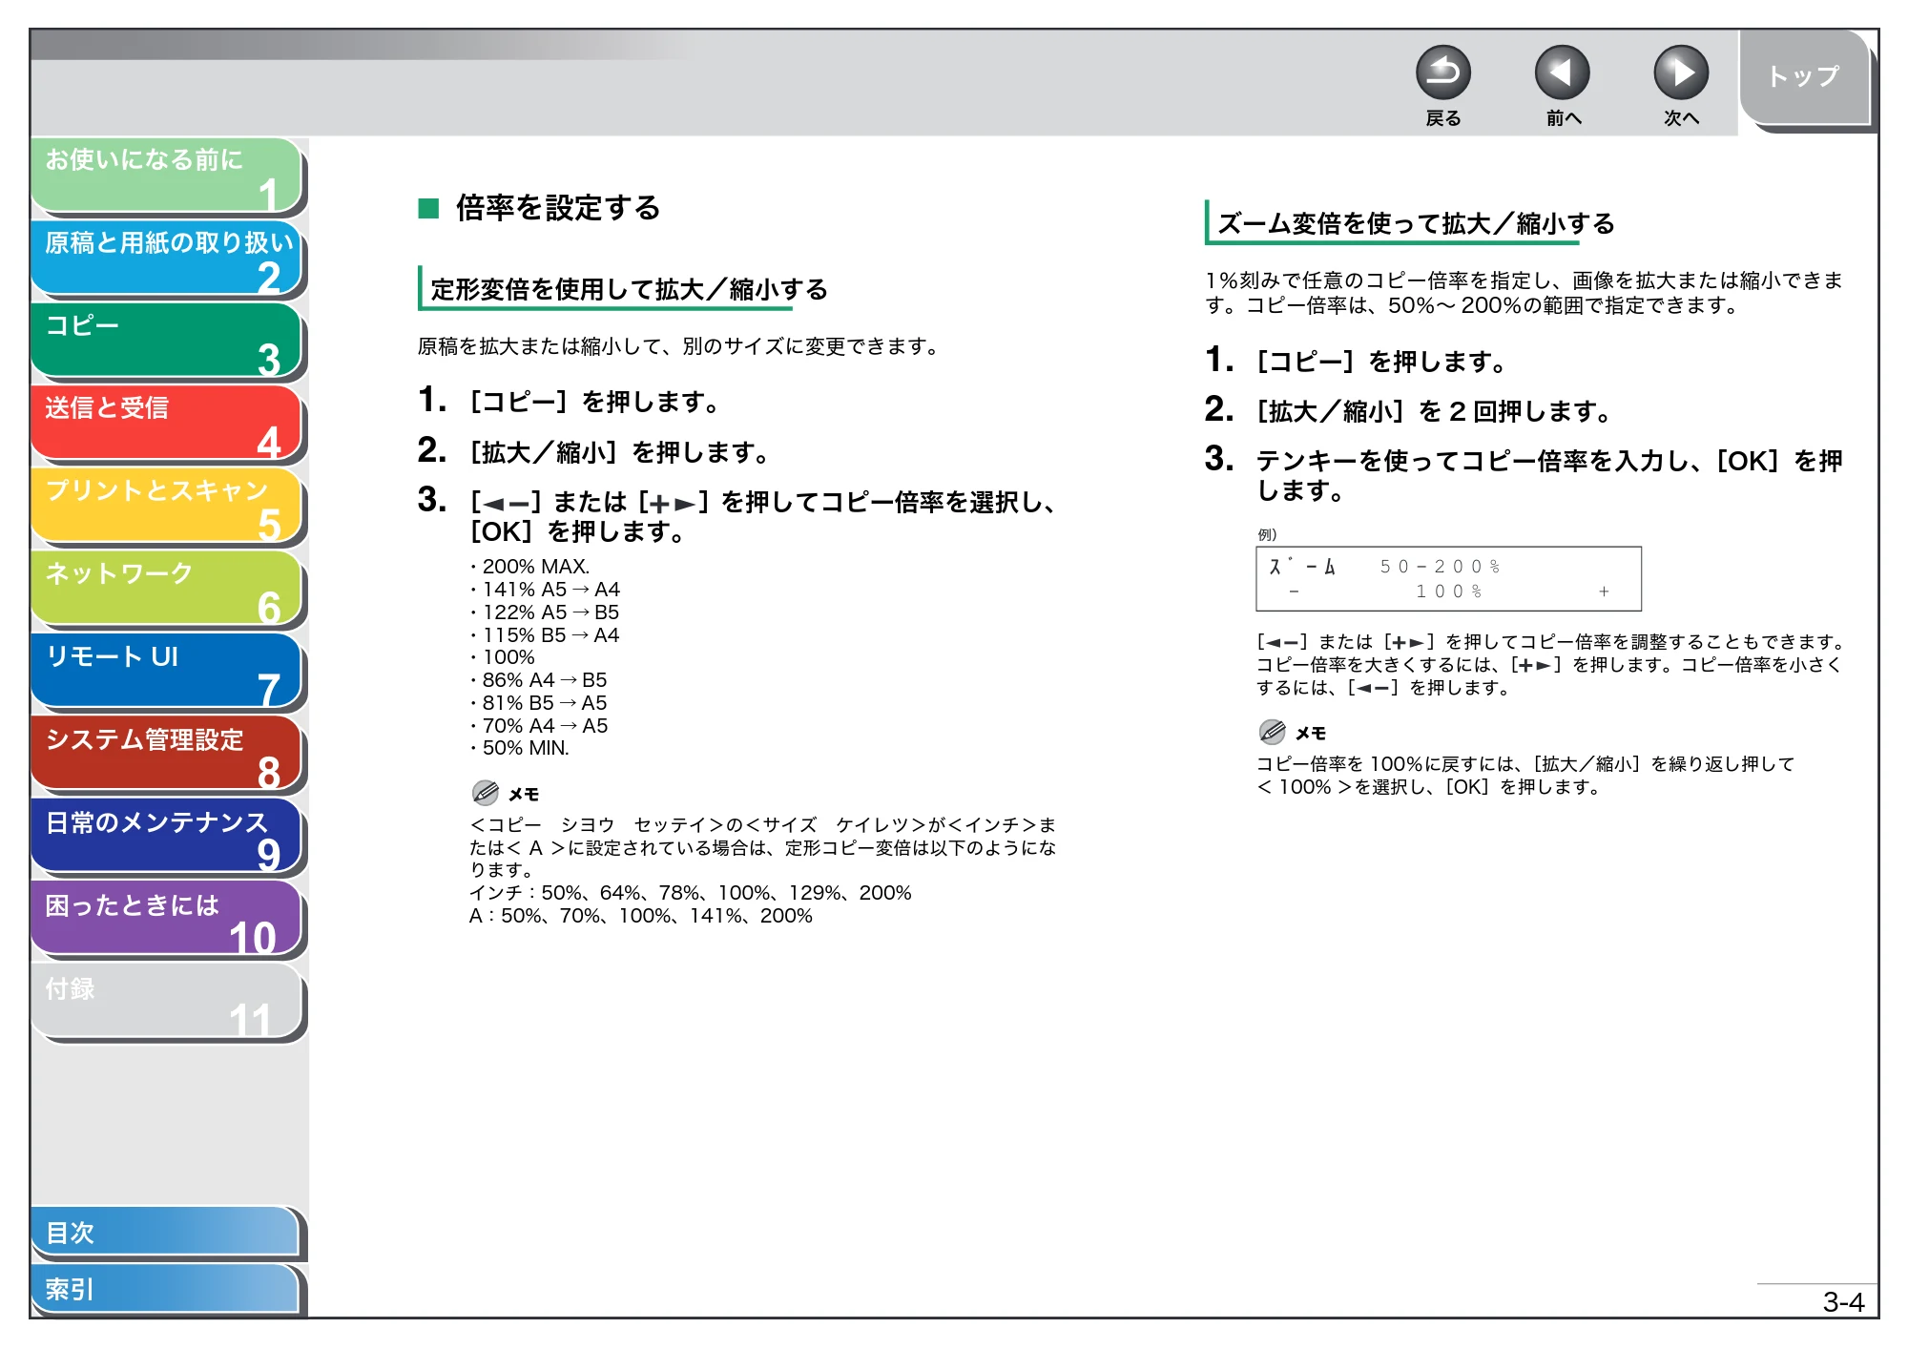Click the '122% A5 → B5' entry
1908x1349 pixels.
tap(550, 612)
